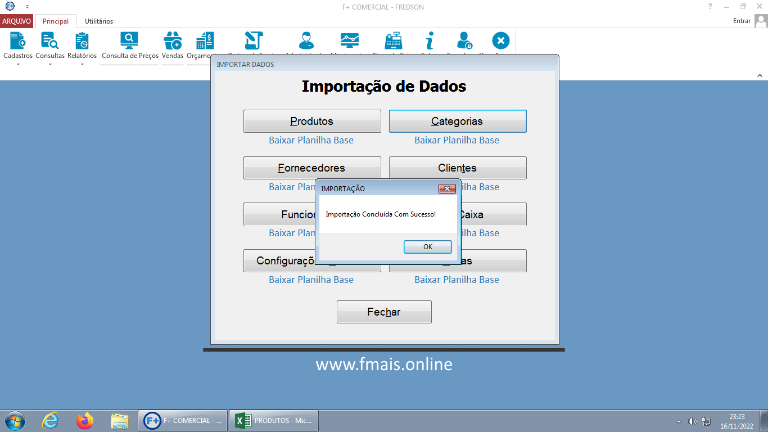
Task: Click the F+ application logo icon
Action: 10,6
